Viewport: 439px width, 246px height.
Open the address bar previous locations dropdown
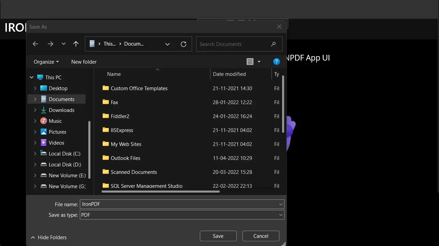click(167, 44)
